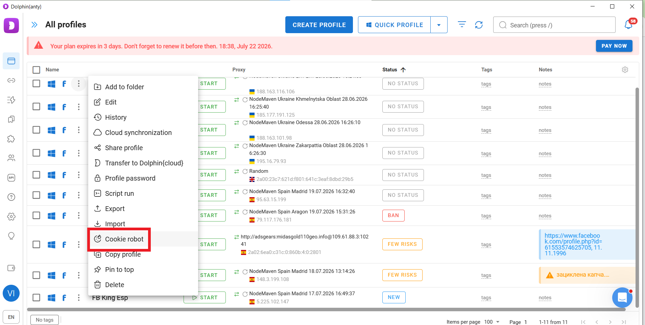Open the table column settings gear

click(625, 70)
